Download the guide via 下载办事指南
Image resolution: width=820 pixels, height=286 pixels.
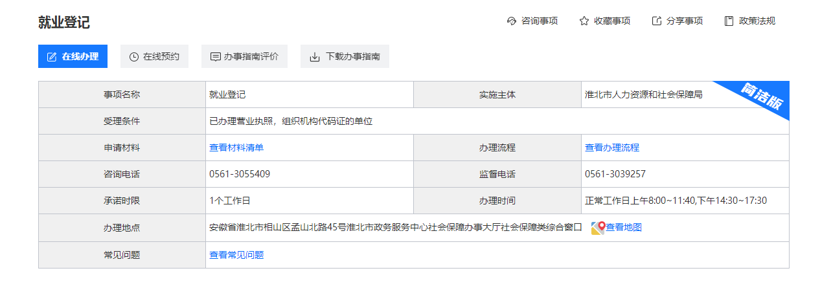click(345, 56)
